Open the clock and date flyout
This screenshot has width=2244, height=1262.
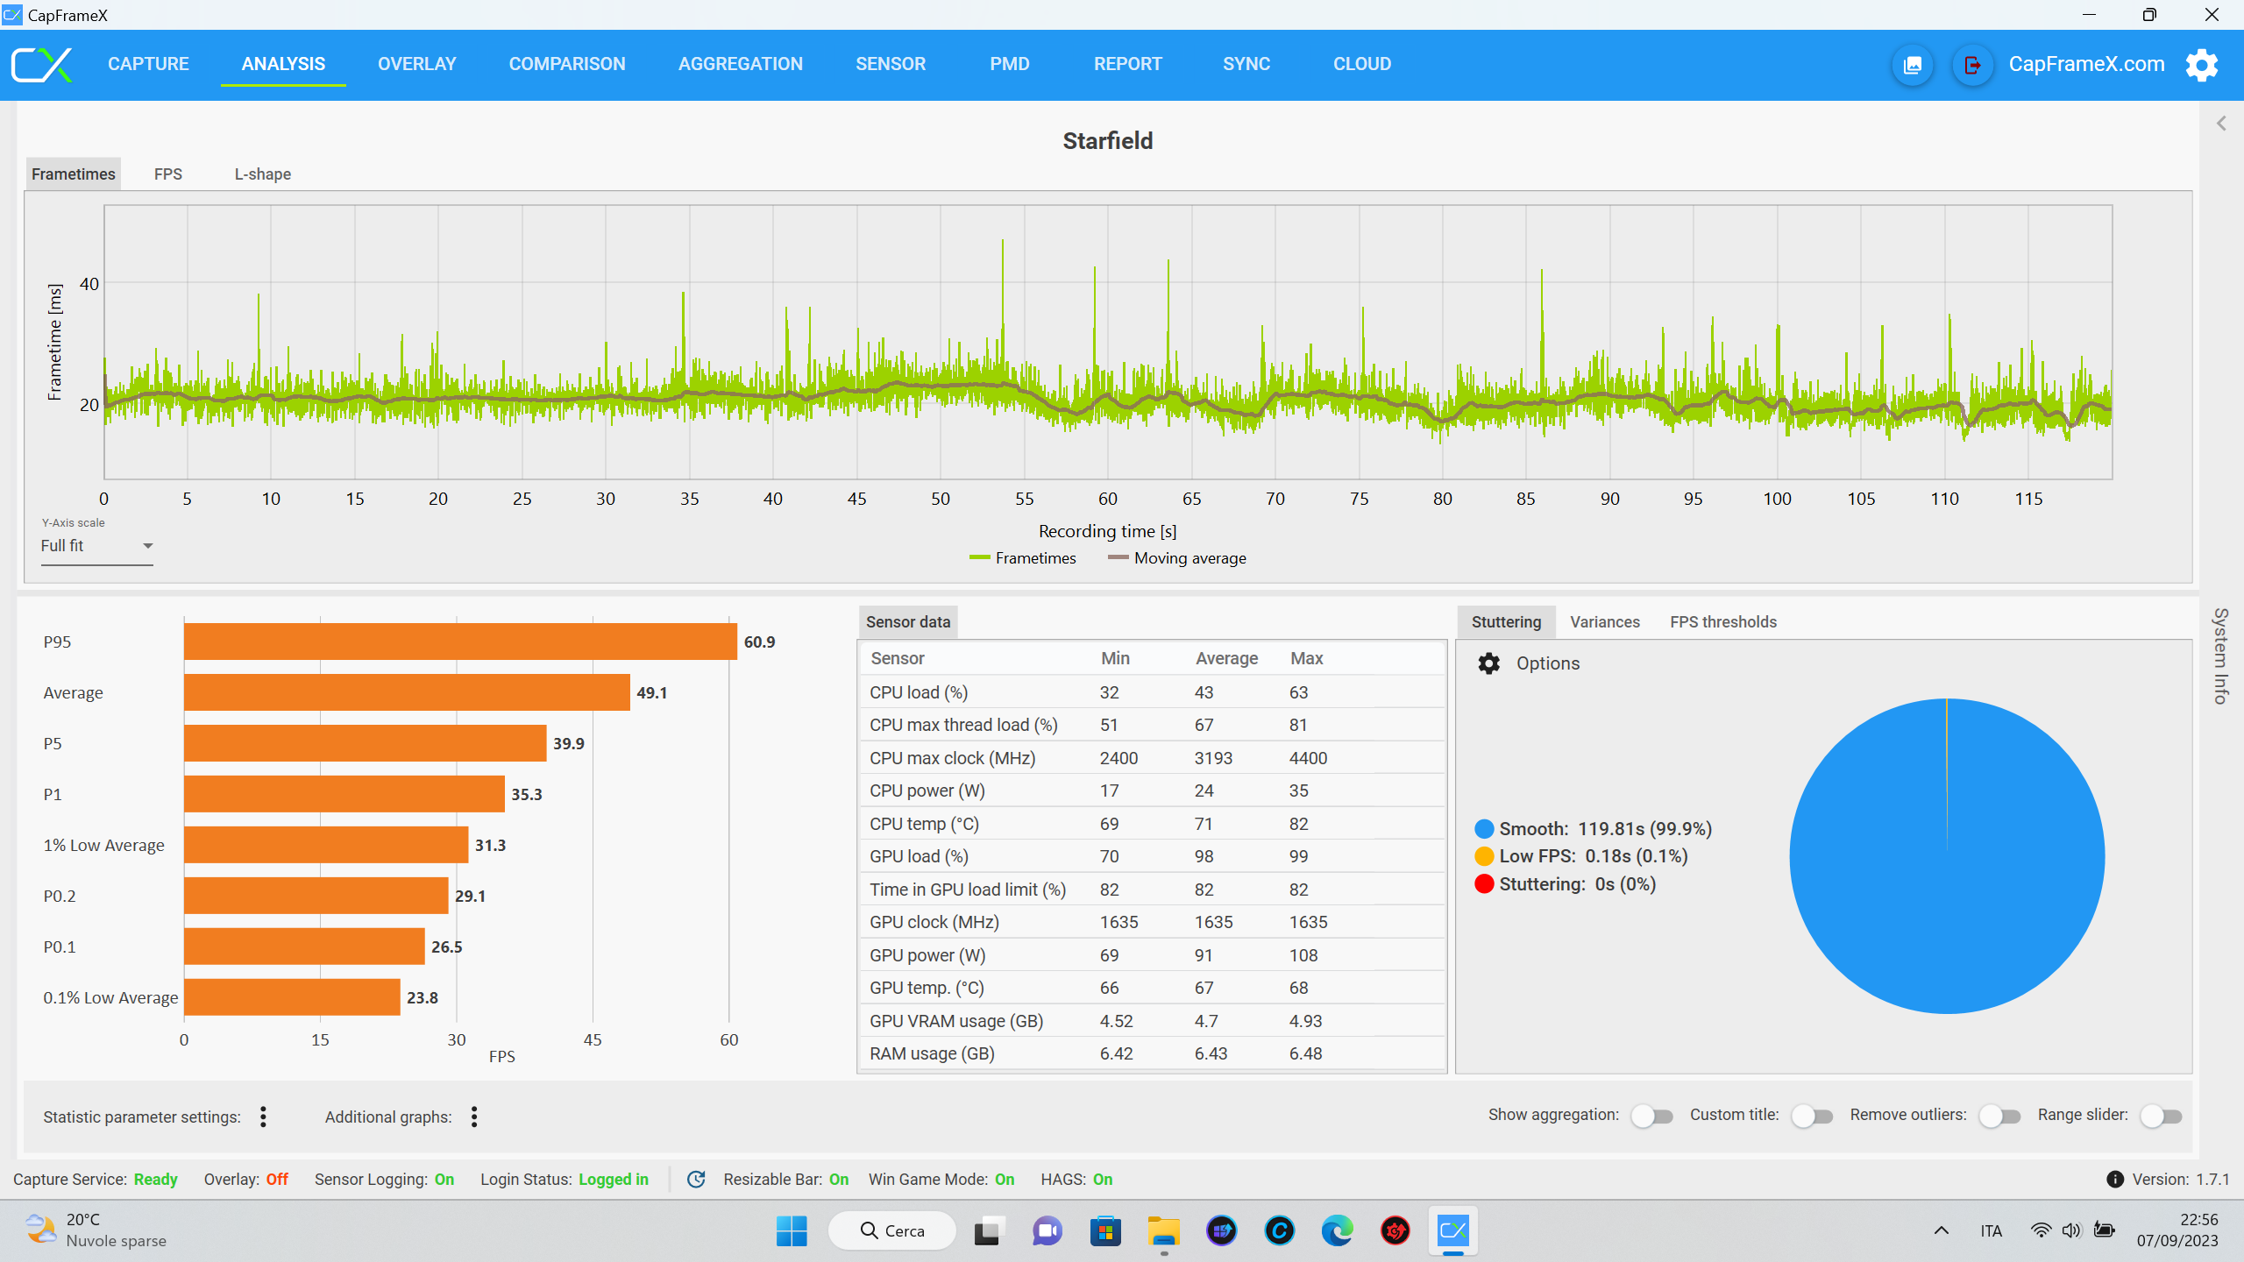click(2177, 1230)
